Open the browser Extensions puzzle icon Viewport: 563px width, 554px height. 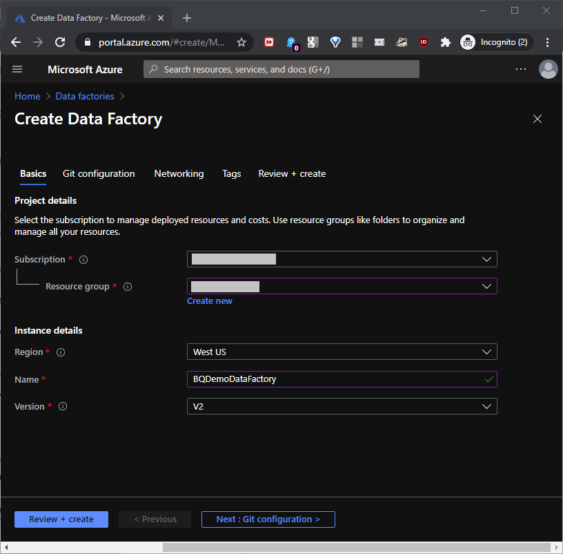[x=446, y=42]
